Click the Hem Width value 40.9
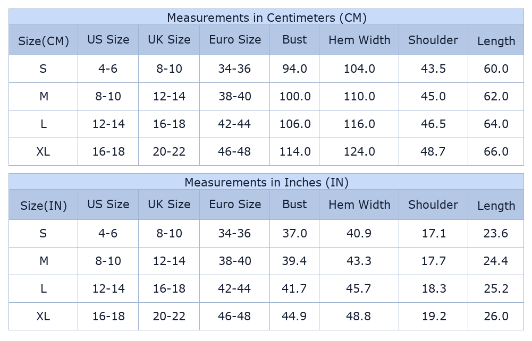 (359, 233)
